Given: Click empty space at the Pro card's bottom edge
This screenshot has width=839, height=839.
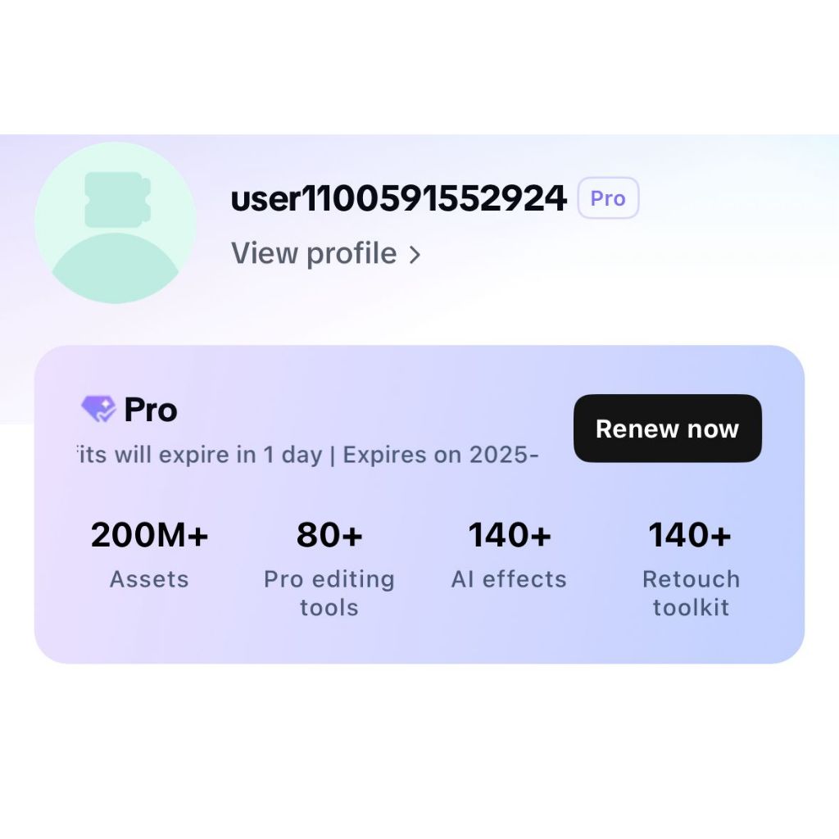Looking at the screenshot, I should (418, 646).
